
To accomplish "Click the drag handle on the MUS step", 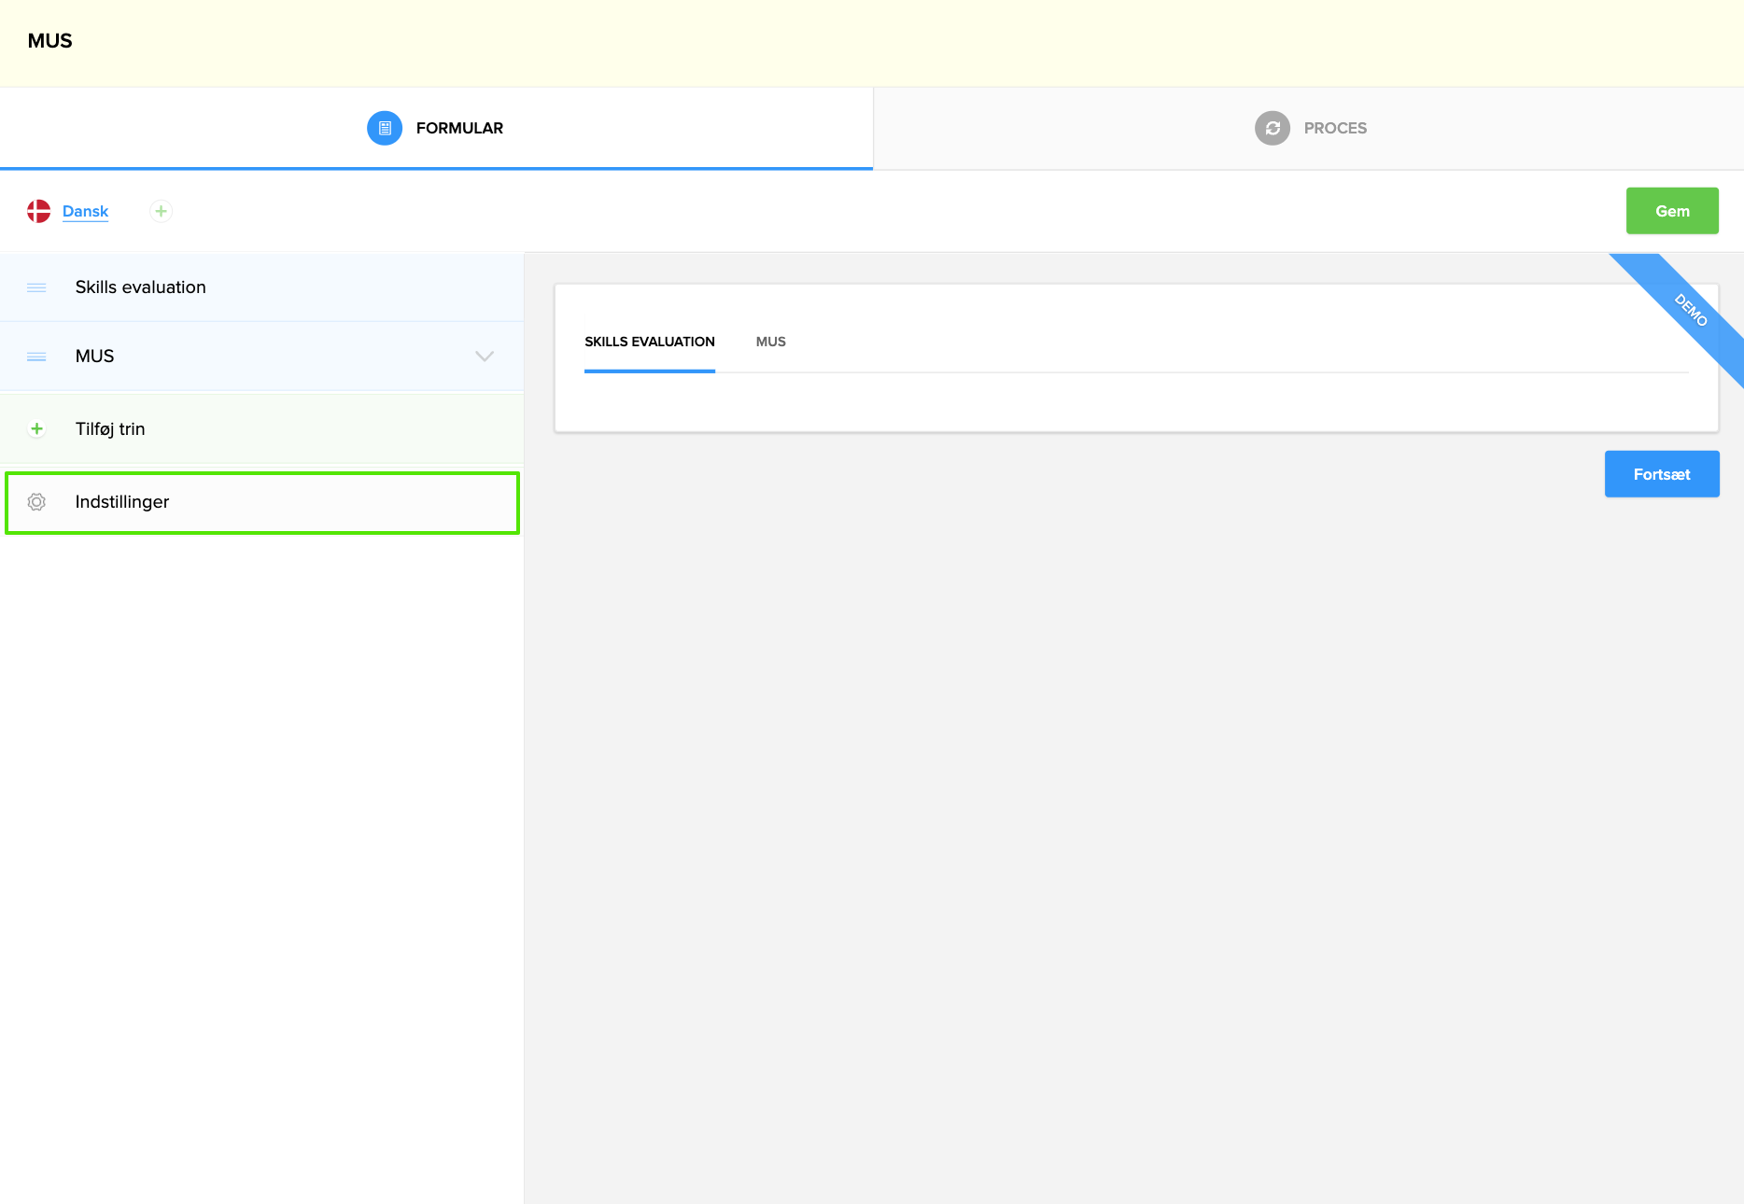I will 36,357.
